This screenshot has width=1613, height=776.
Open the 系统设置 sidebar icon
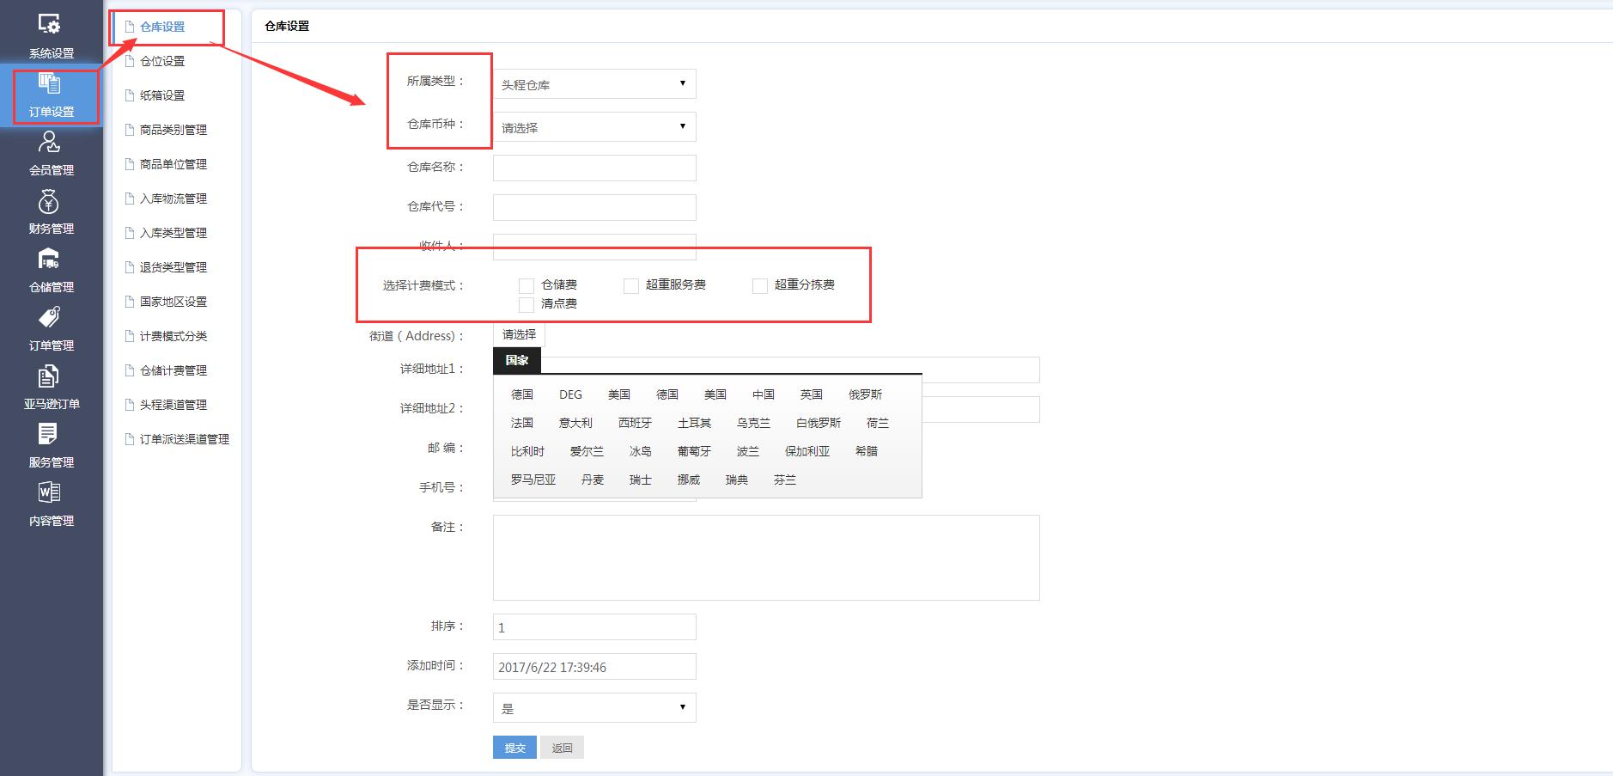51,34
